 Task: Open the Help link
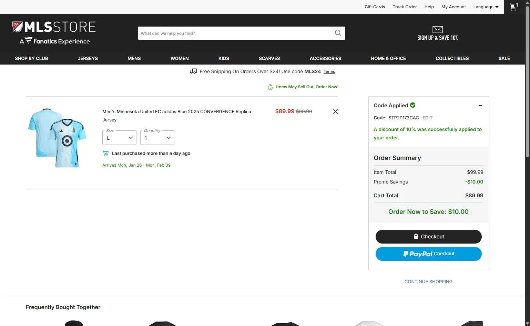(429, 7)
